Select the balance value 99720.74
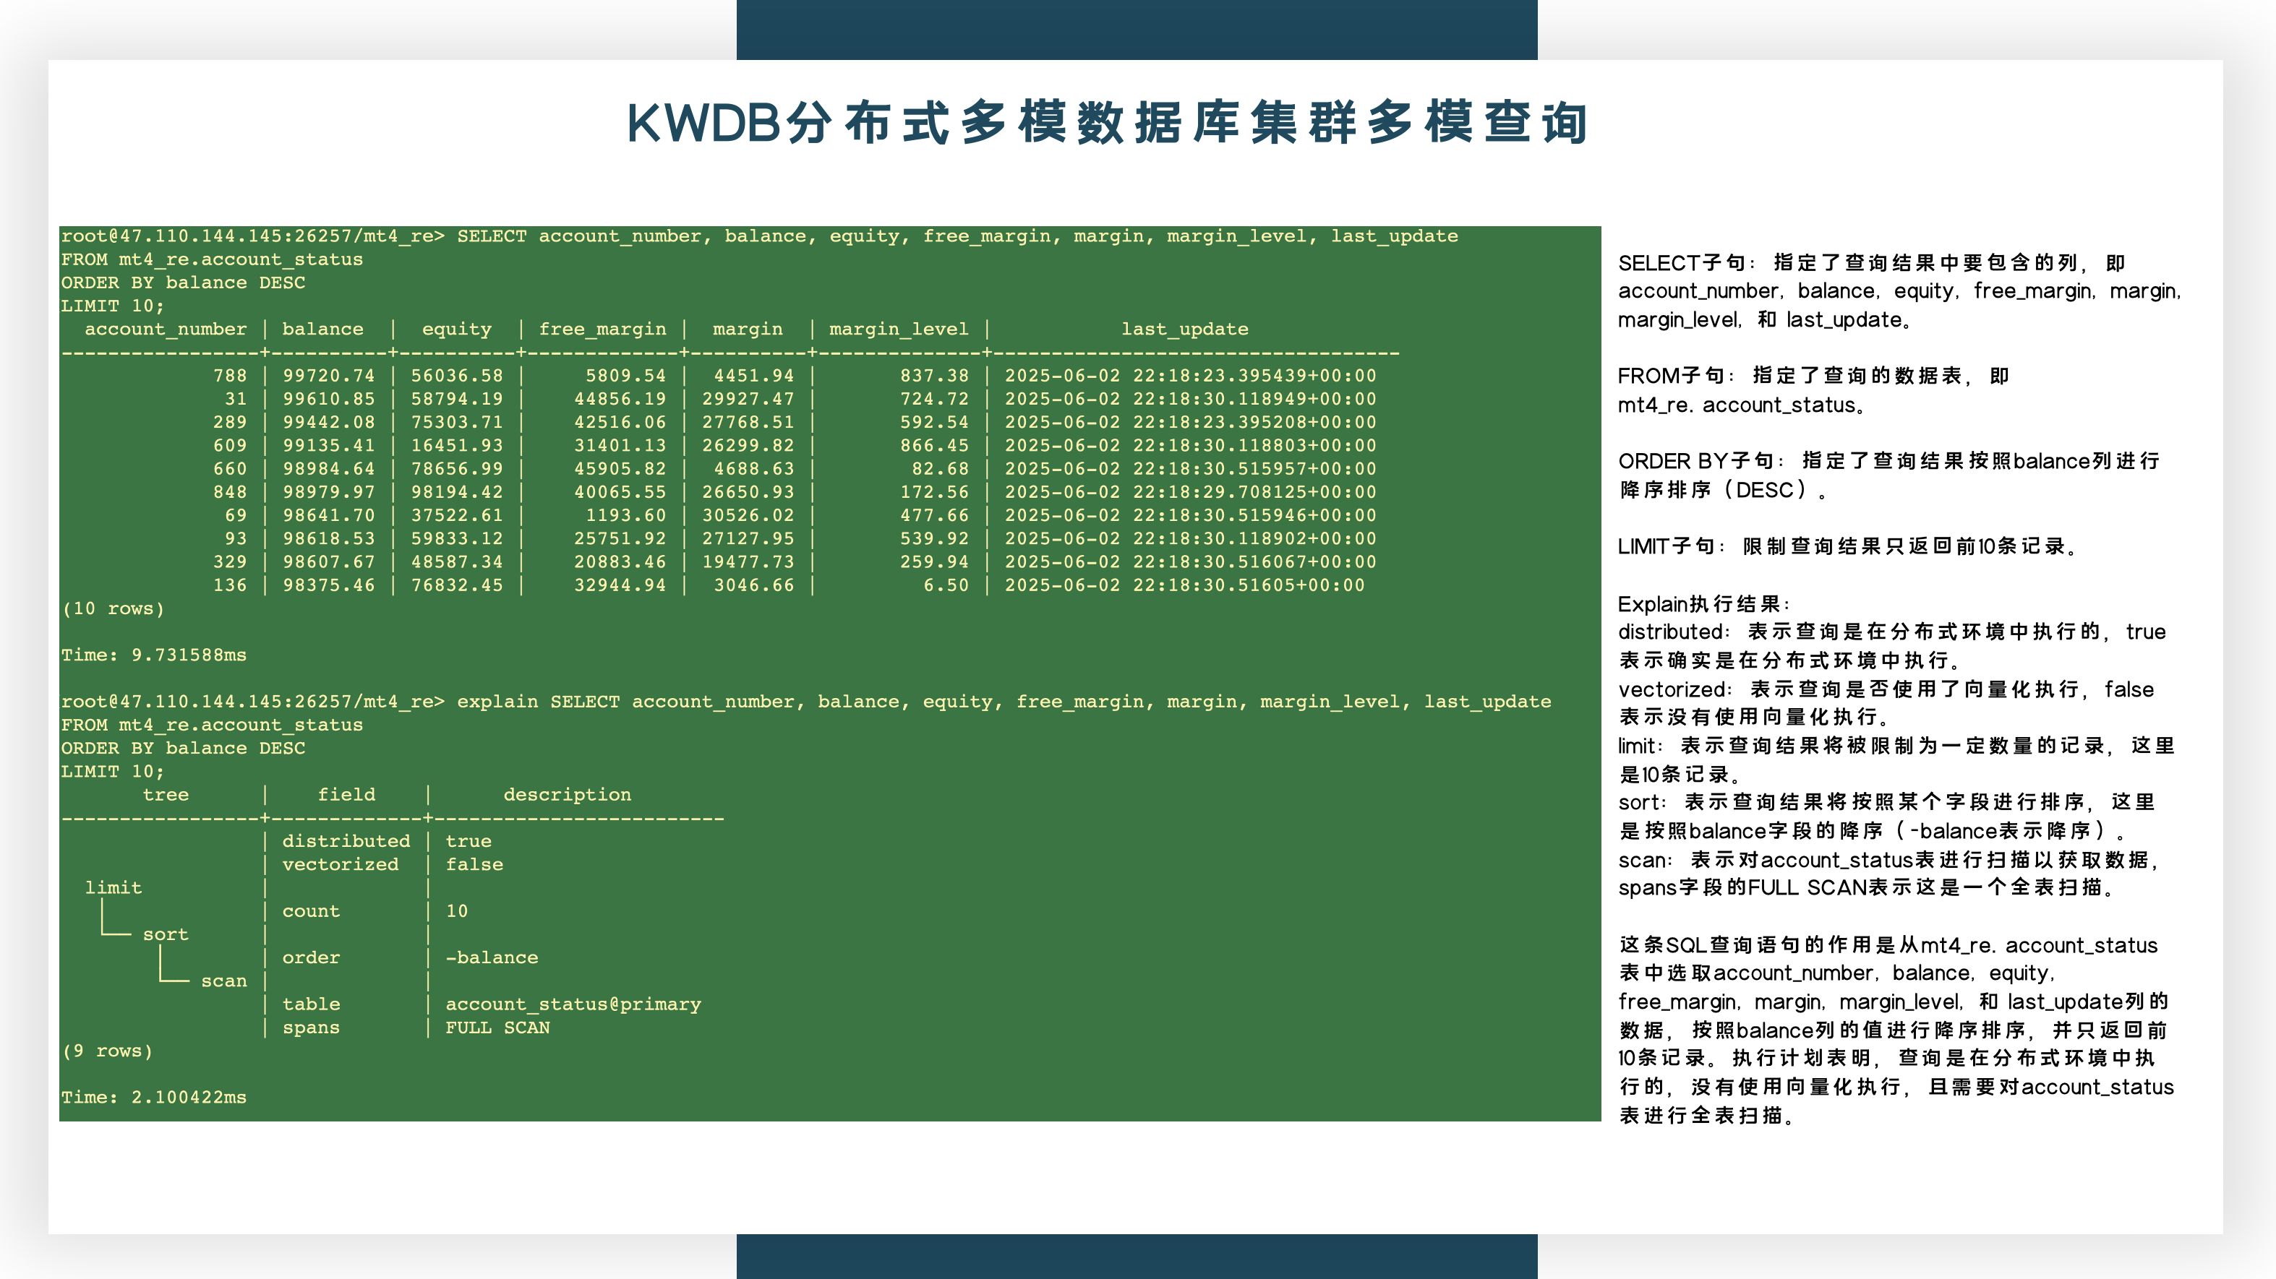This screenshot has width=2276, height=1279. (x=329, y=376)
